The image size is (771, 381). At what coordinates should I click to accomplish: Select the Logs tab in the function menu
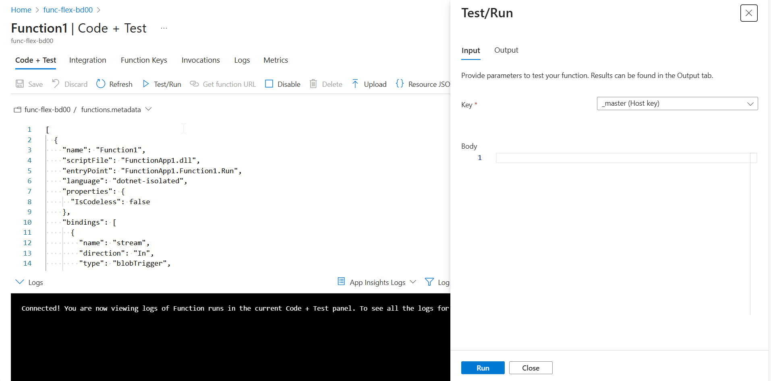242,60
